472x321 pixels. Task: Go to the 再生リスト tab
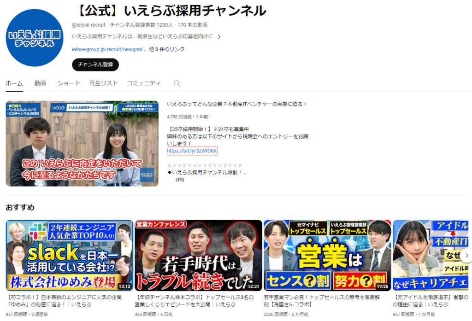(103, 83)
